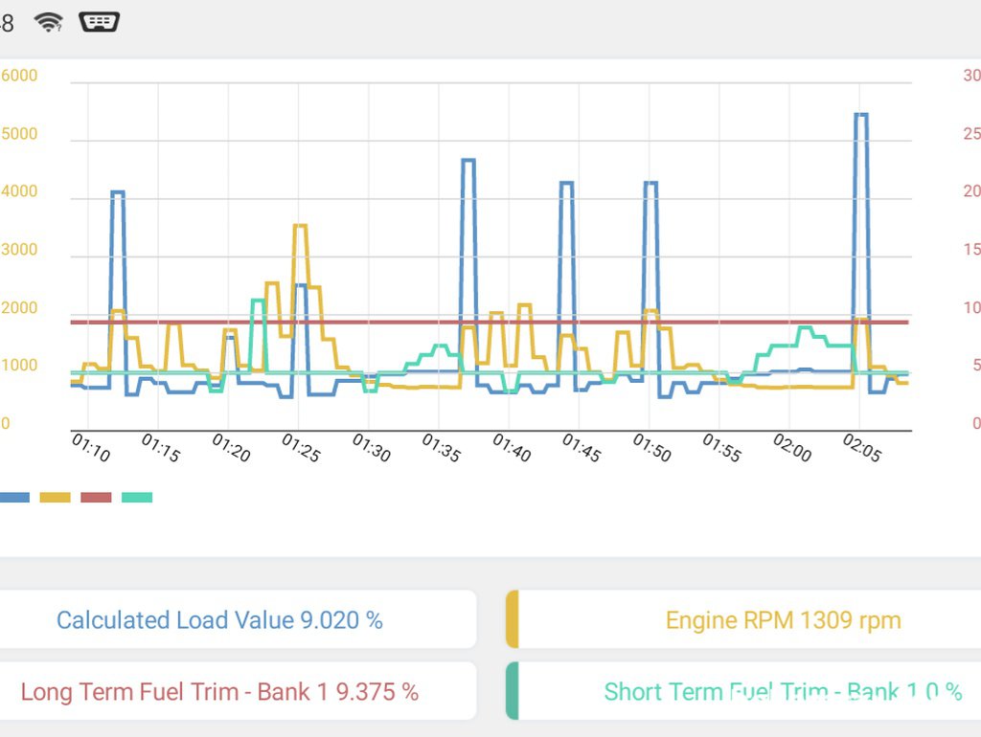The height and width of the screenshot is (737, 981).
Task: Tap the tallest blue peak near 02:05
Action: tap(861, 115)
